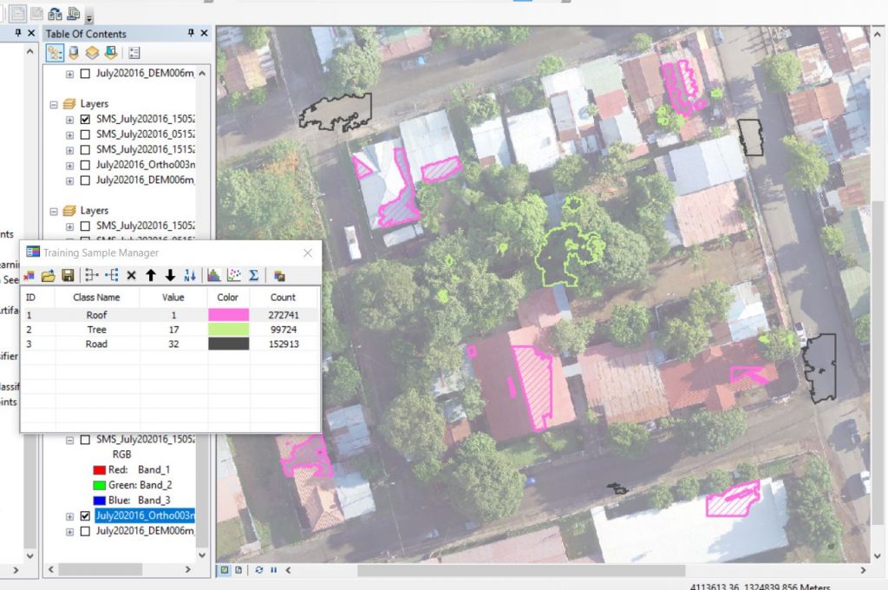The image size is (888, 590).
Task: Switch the map to Layout View
Action: click(238, 570)
